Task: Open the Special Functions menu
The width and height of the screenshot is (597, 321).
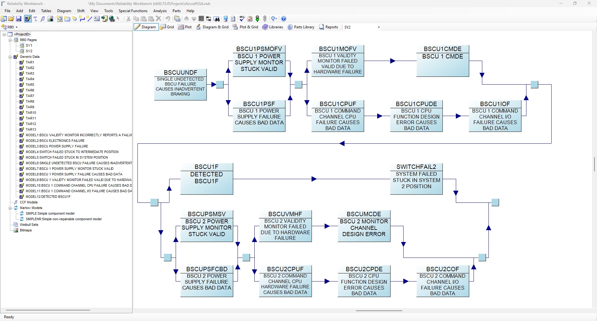Action: click(x=133, y=11)
